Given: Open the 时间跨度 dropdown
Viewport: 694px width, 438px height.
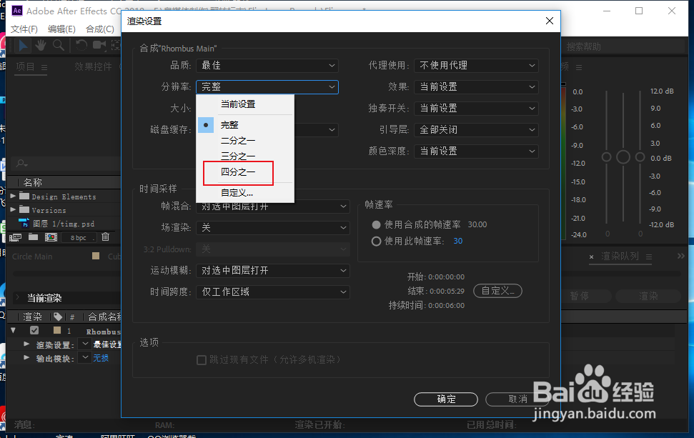Looking at the screenshot, I should tap(272, 292).
